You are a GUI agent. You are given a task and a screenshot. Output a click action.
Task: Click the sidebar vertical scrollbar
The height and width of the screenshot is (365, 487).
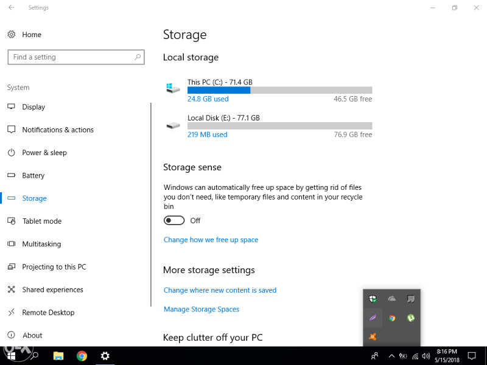[151, 205]
